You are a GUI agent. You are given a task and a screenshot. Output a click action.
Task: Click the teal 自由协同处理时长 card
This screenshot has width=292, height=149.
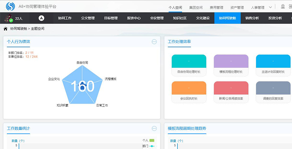click(x=189, y=65)
